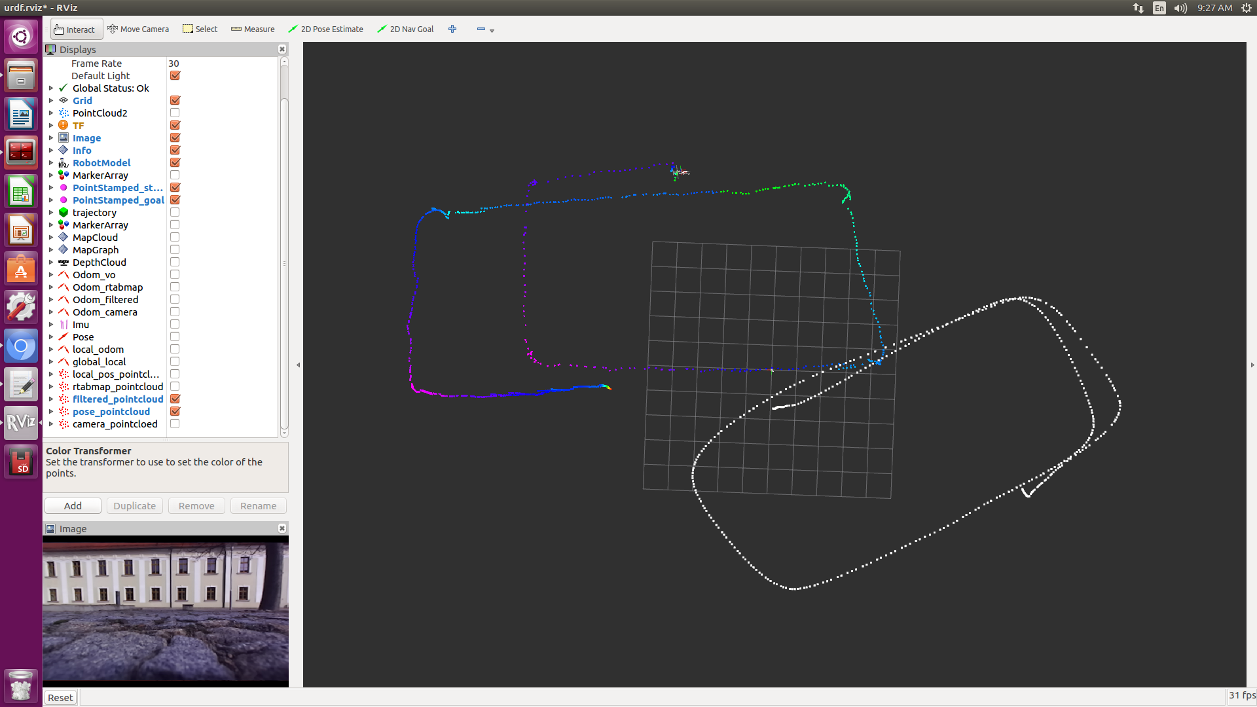Expand the Global Status entry
This screenshot has width=1257, height=707.
51,88
